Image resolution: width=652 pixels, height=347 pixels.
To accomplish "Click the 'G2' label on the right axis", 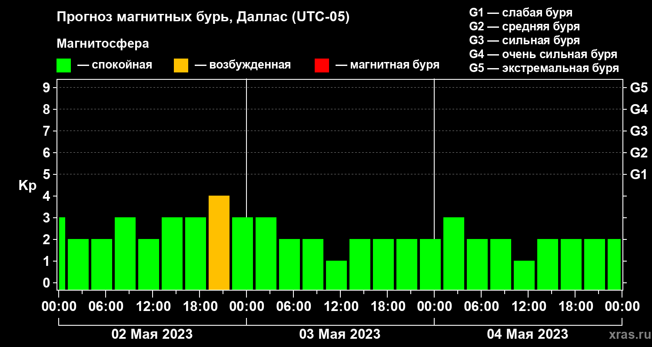I will [639, 153].
